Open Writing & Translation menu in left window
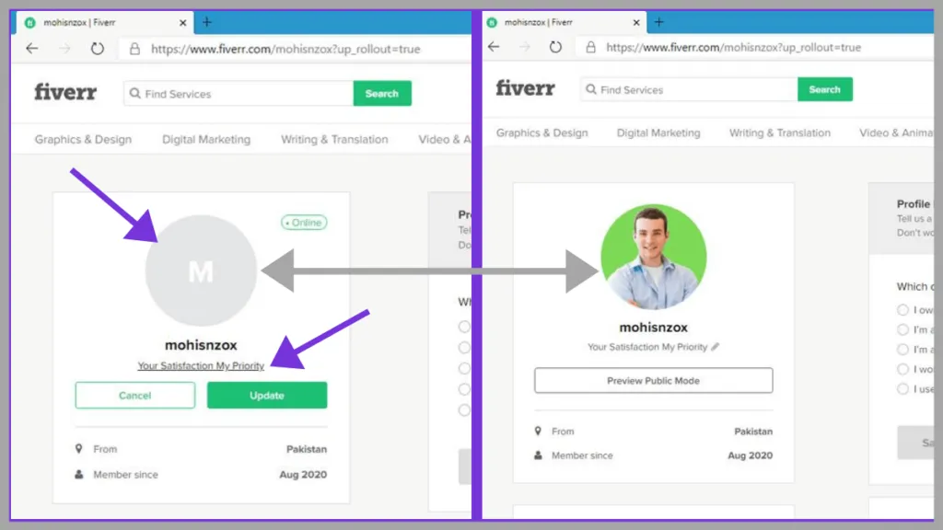 pyautogui.click(x=334, y=140)
